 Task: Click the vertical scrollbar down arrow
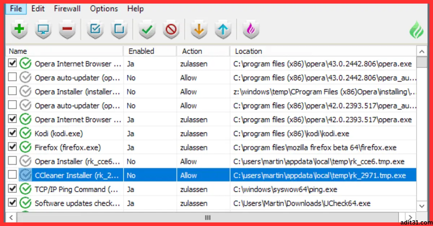422,206
